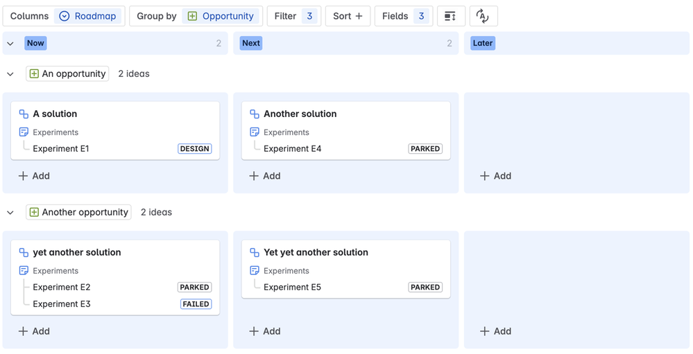
Task: Click the DESIGN status badge on Experiment E1
Action: [194, 148]
